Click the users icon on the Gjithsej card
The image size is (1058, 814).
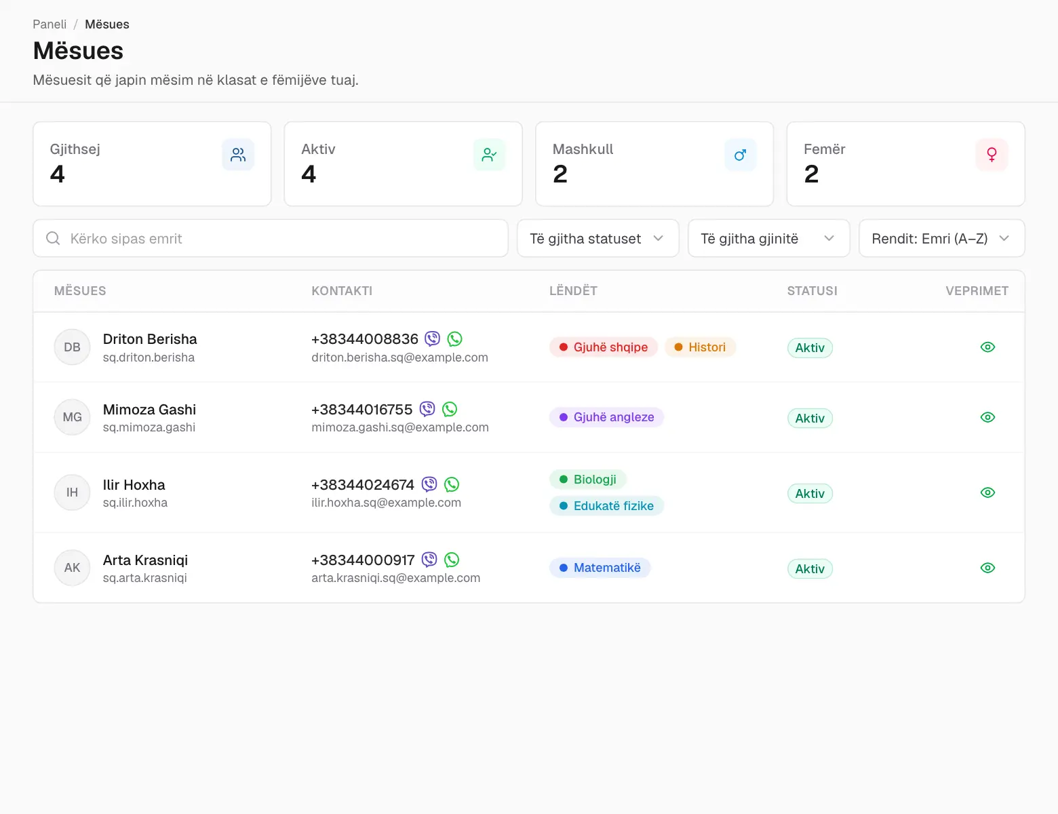[x=238, y=155]
